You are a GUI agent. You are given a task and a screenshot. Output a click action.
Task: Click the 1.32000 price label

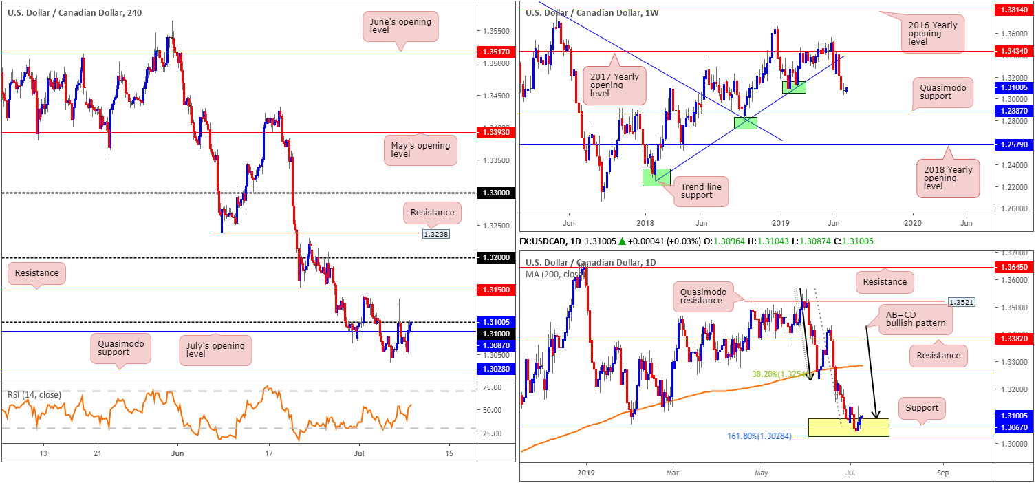tap(495, 257)
